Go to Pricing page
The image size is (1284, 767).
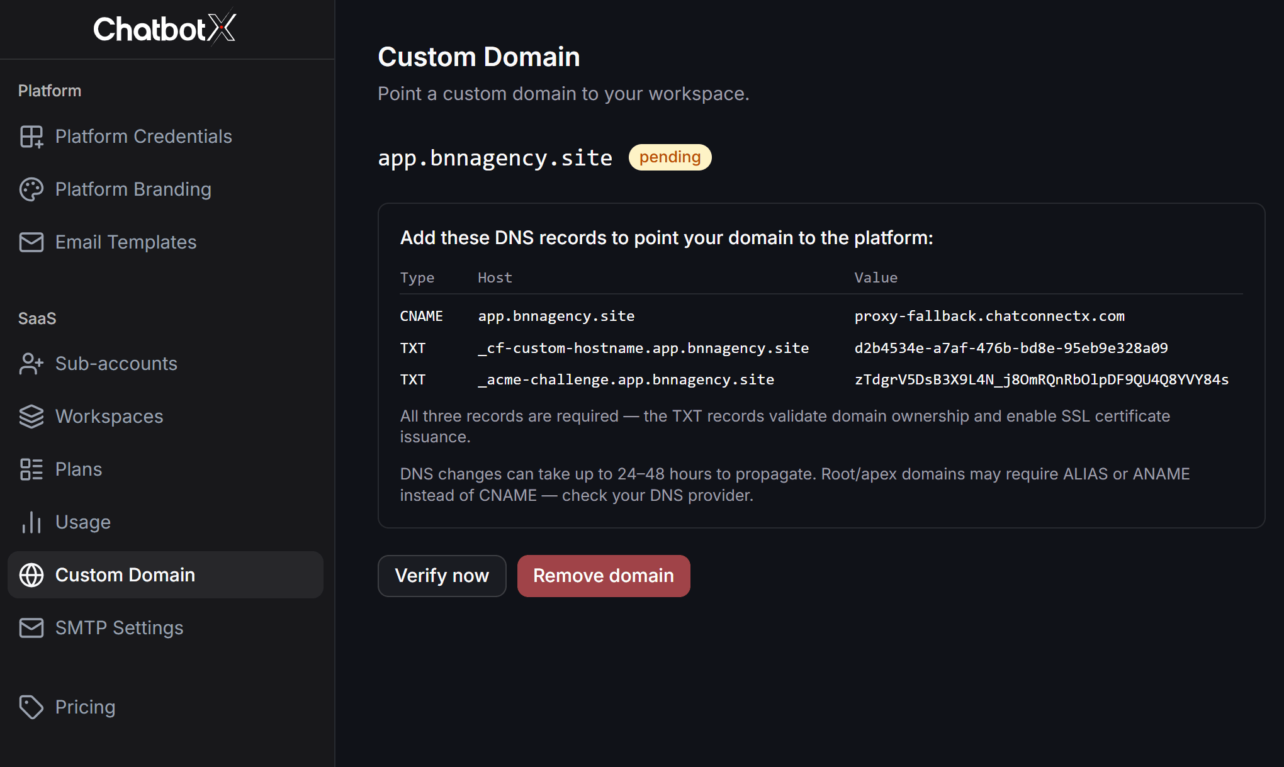[x=166, y=707]
